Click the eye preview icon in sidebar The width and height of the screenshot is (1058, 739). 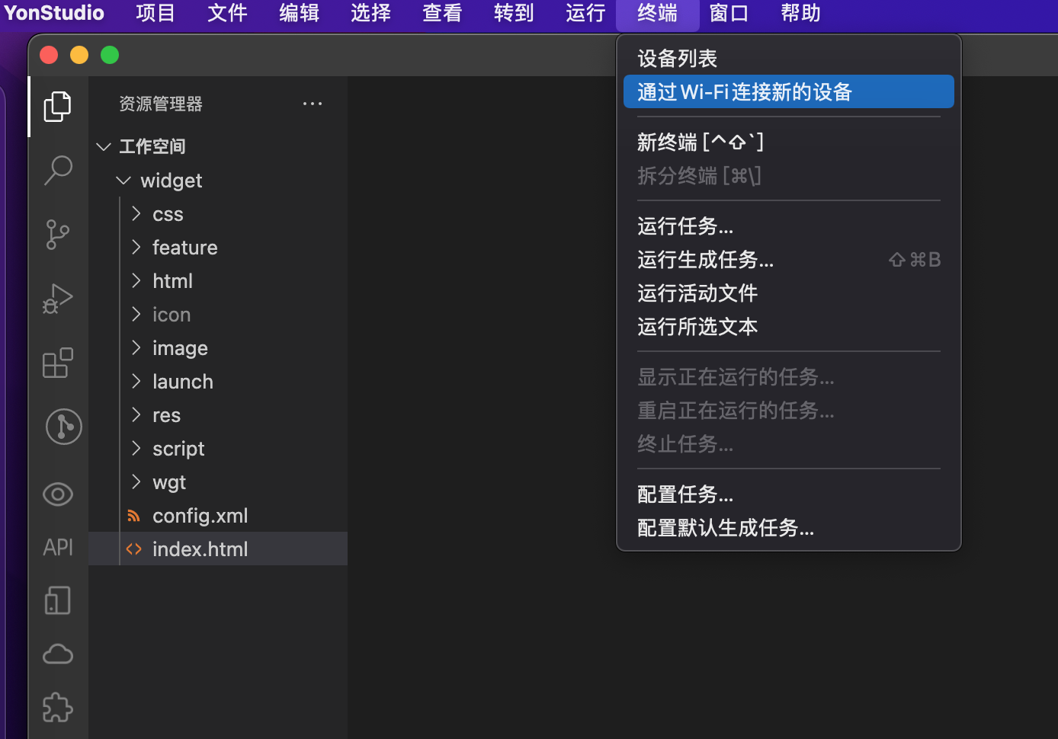[x=58, y=494]
